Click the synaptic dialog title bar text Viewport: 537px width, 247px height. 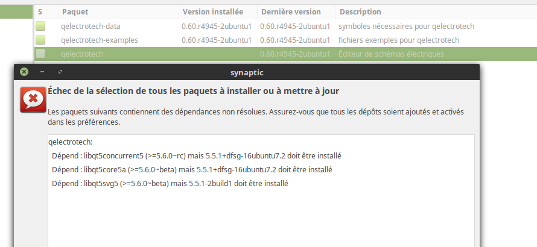pyautogui.click(x=247, y=72)
